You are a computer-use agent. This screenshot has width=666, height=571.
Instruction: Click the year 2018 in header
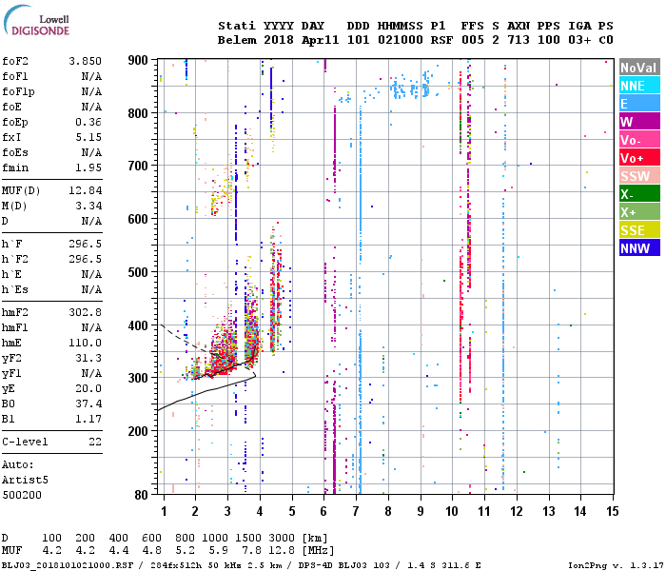tap(279, 40)
